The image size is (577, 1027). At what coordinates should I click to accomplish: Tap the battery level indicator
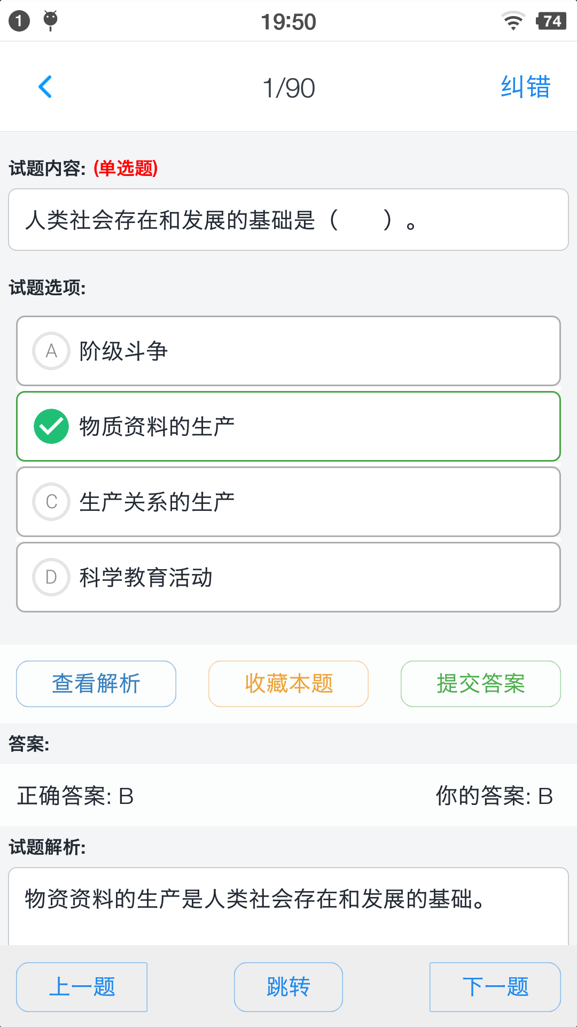point(551,21)
